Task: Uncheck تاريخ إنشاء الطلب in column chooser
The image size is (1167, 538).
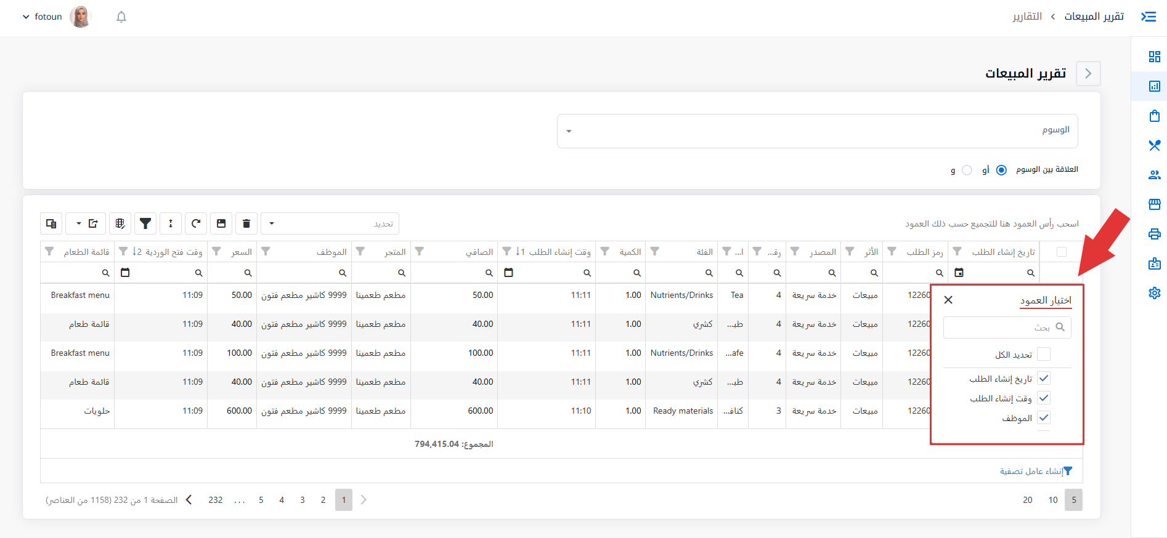Action: click(1044, 379)
